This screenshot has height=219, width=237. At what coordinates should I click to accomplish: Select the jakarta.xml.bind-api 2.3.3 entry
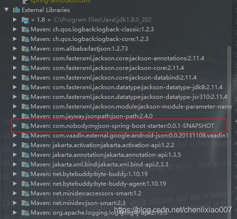coord(99,164)
